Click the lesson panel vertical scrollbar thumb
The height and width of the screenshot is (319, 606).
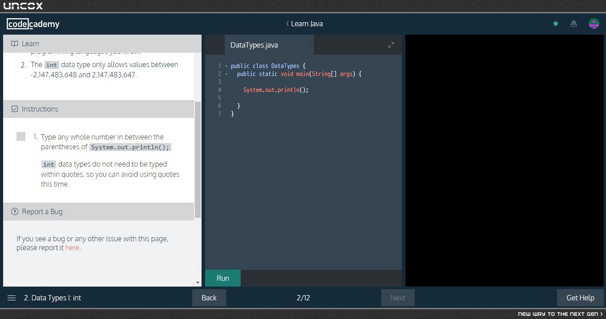198,160
